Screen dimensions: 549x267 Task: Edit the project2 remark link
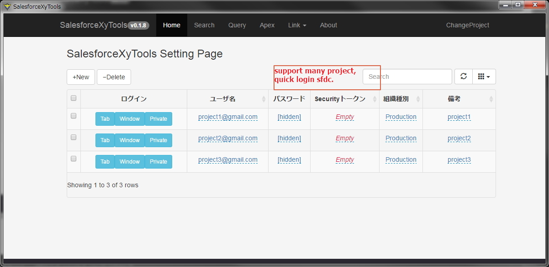(x=459, y=139)
